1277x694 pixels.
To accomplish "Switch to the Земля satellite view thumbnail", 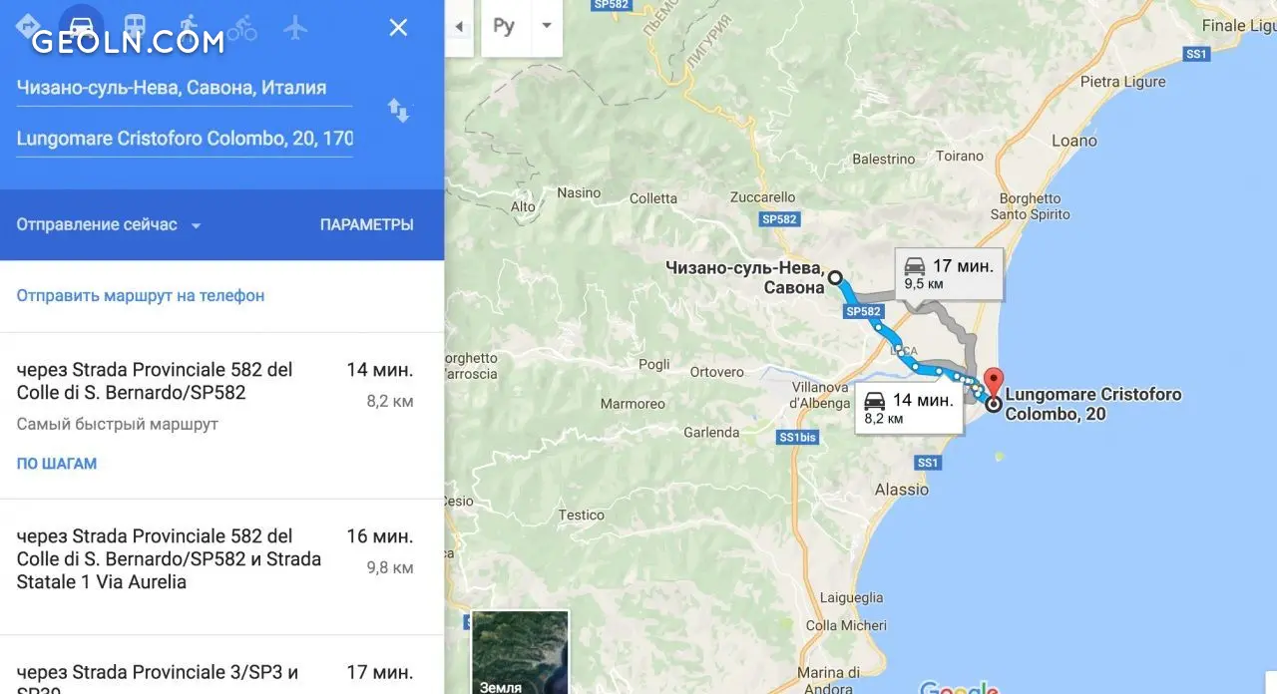I will click(520, 652).
